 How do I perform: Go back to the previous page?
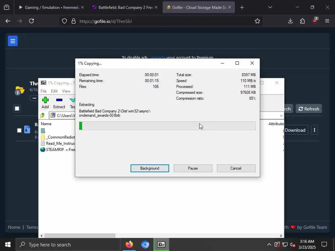tap(8, 21)
